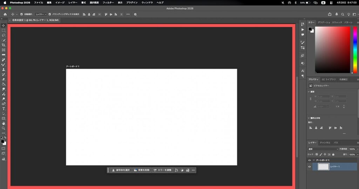Switch to the チャンネル tab
This screenshot has width=359, height=189.
click(325, 143)
